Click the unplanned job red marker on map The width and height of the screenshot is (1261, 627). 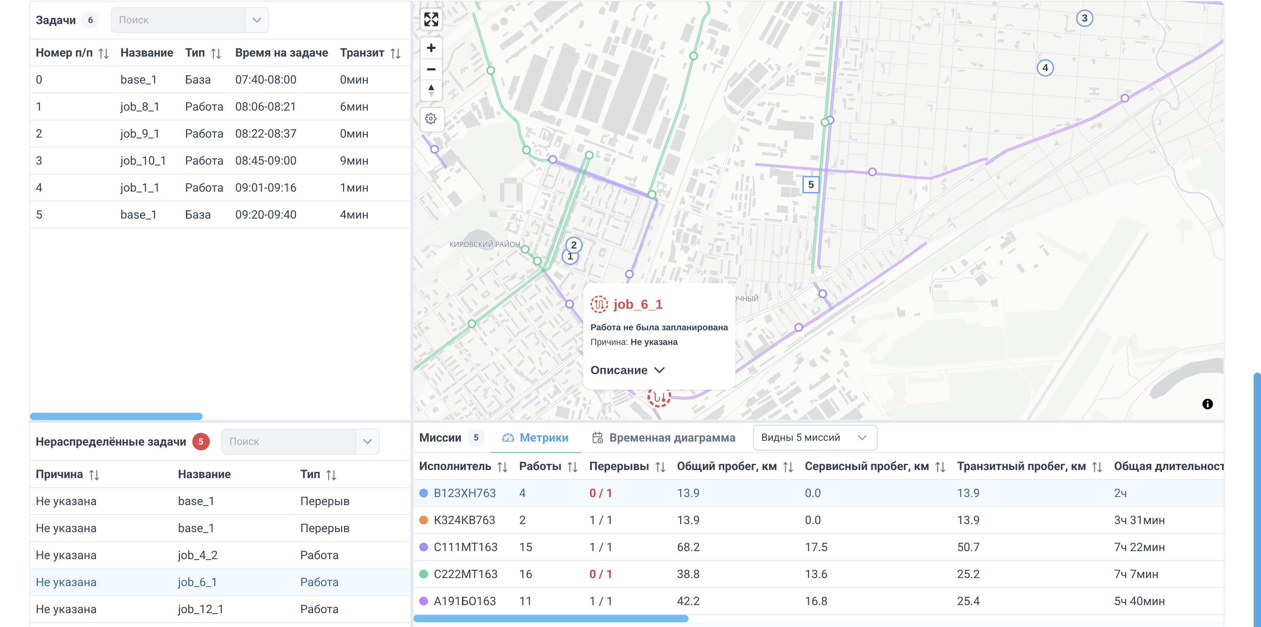(659, 397)
